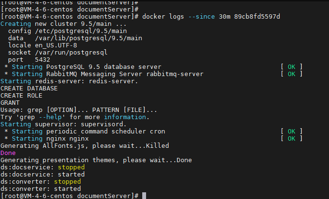Click the terminal cursor block at the prompt
The width and height of the screenshot is (329, 199).
point(144,196)
